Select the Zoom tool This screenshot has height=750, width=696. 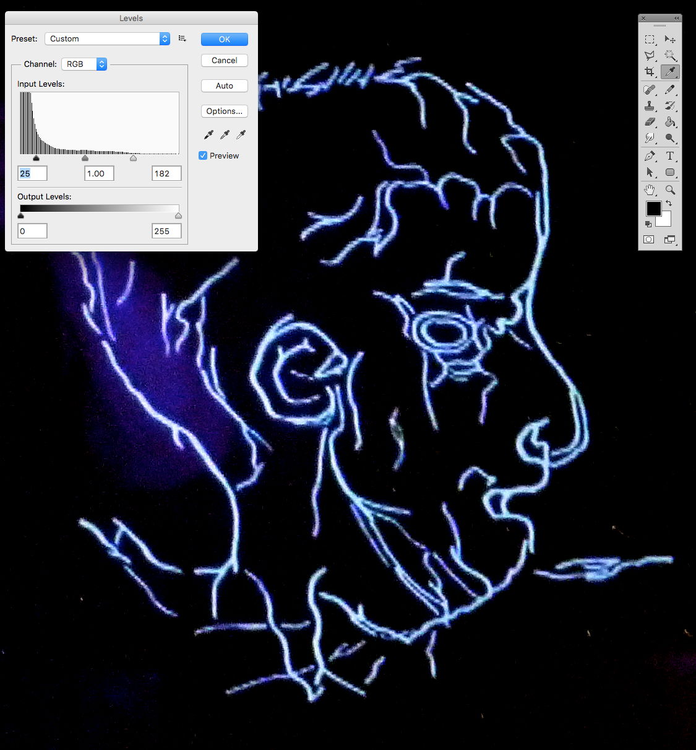tap(670, 190)
